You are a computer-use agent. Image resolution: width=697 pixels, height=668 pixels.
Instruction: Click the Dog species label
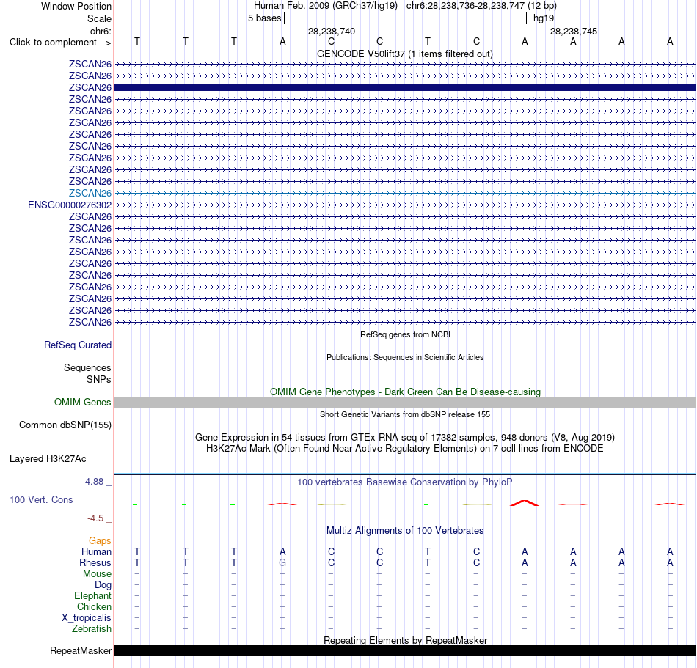point(103,585)
